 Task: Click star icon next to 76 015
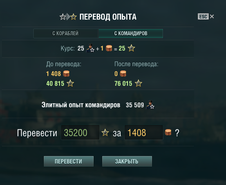click(x=138, y=83)
